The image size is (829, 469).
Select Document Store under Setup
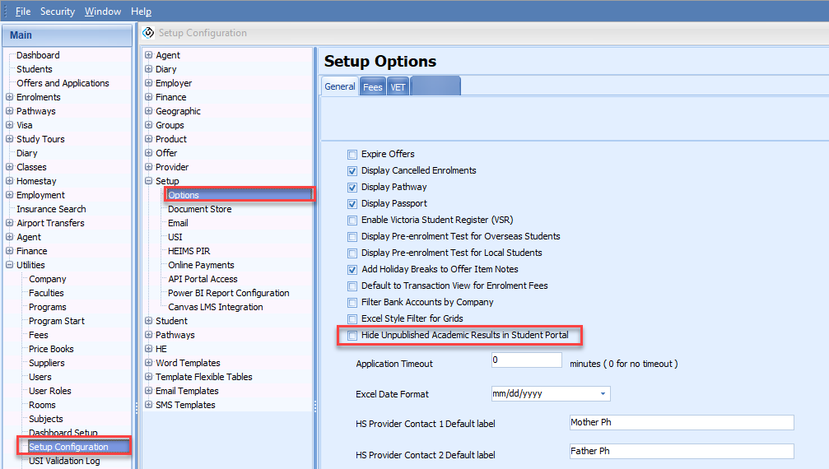pos(199,209)
